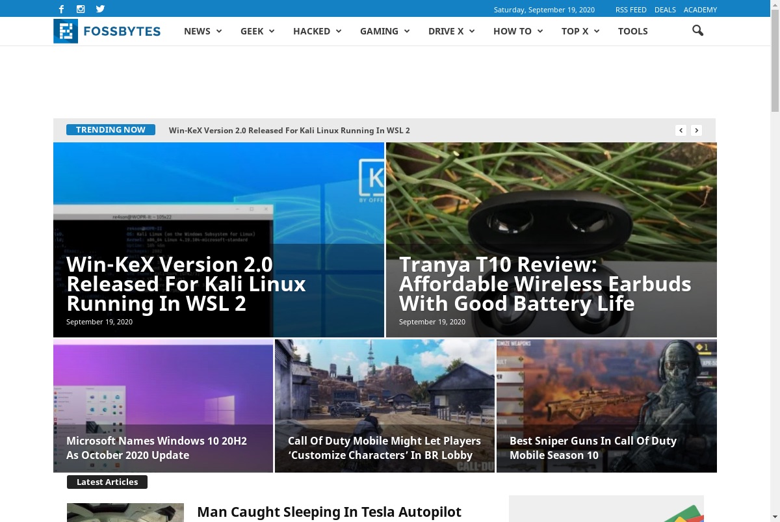Open Man Caught Sleeping In Tesla article
The image size is (780, 522).
[329, 512]
